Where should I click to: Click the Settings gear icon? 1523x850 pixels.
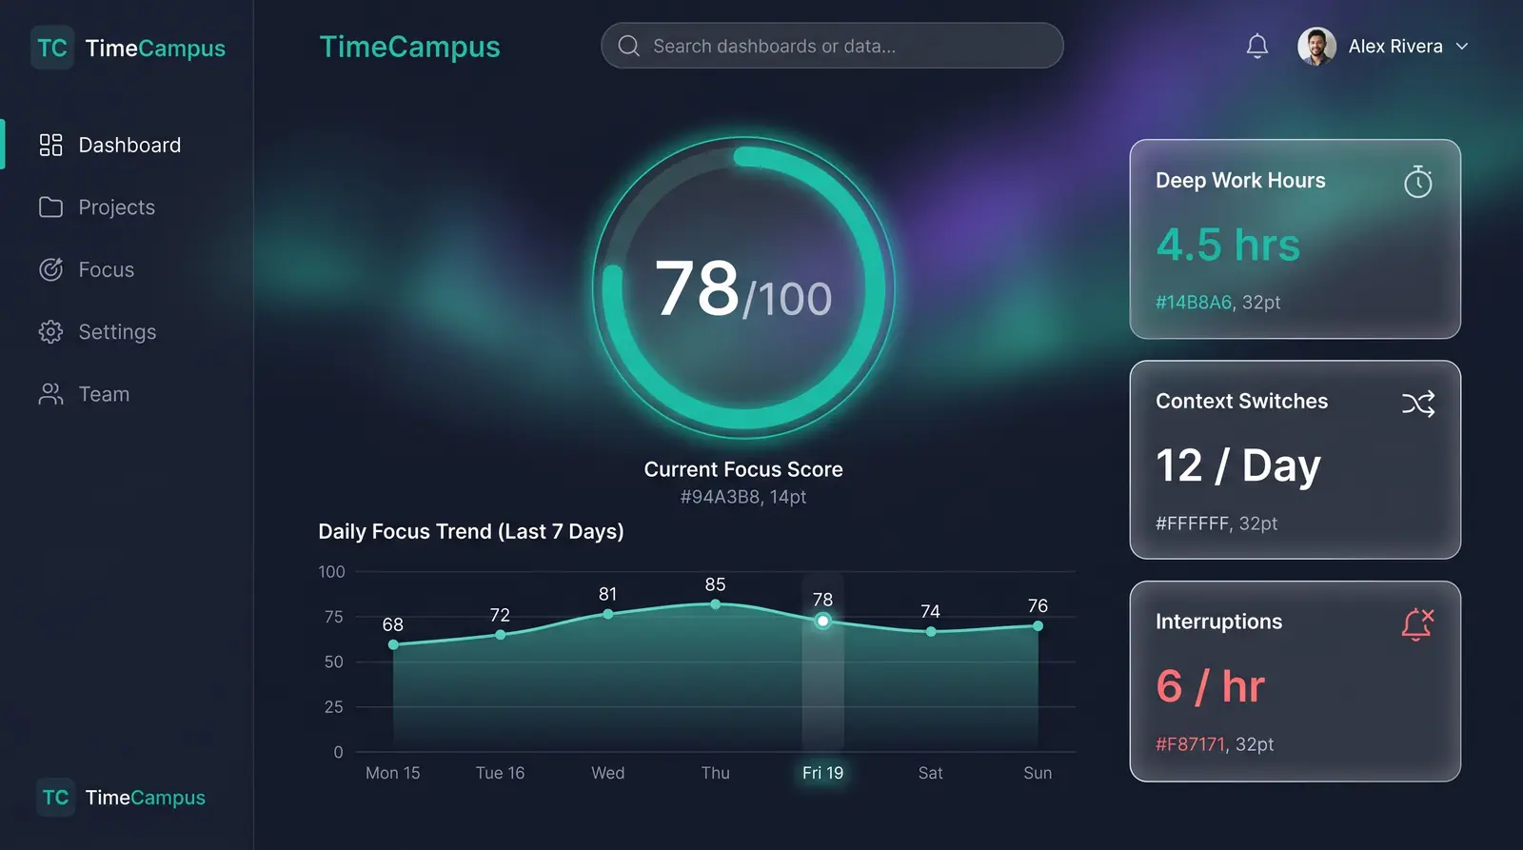coord(50,331)
